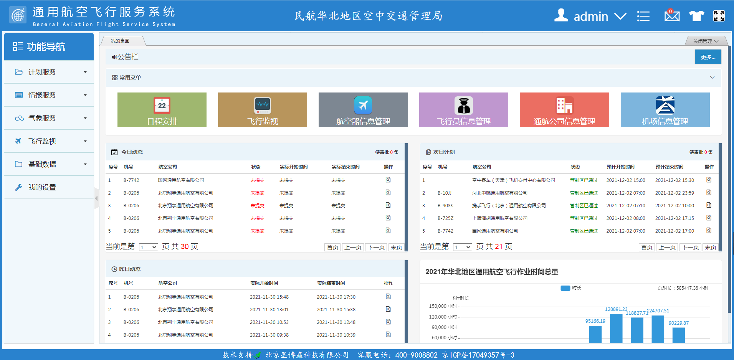Toggle the 时长 chart legend swatch
The image size is (734, 360).
click(565, 288)
